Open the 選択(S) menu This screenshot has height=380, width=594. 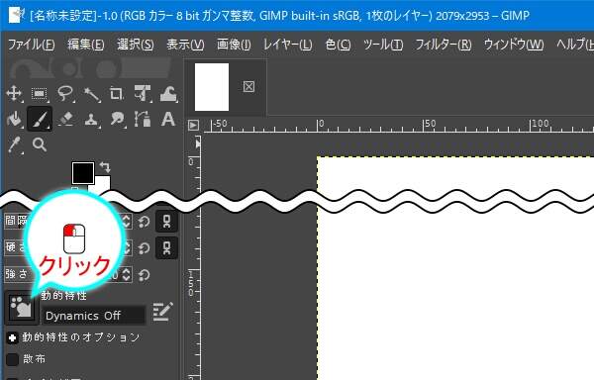click(x=136, y=45)
